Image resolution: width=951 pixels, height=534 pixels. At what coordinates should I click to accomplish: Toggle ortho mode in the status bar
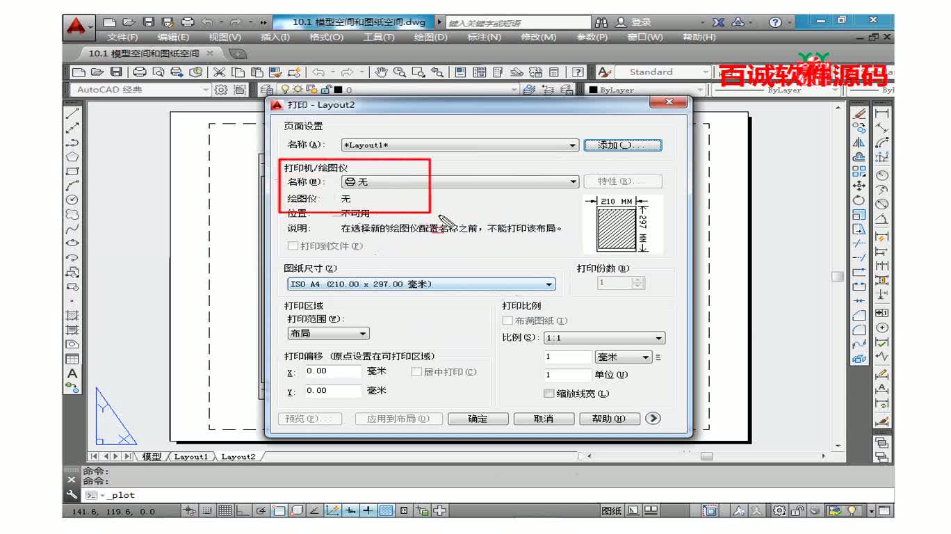tap(242, 509)
